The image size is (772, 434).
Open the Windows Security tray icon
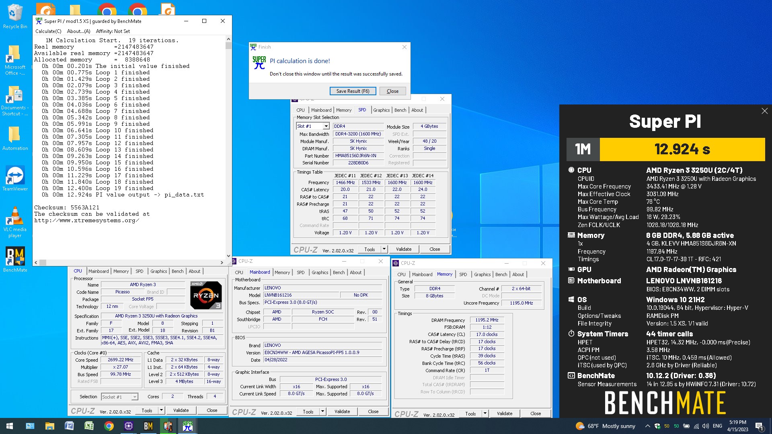[x=657, y=426]
